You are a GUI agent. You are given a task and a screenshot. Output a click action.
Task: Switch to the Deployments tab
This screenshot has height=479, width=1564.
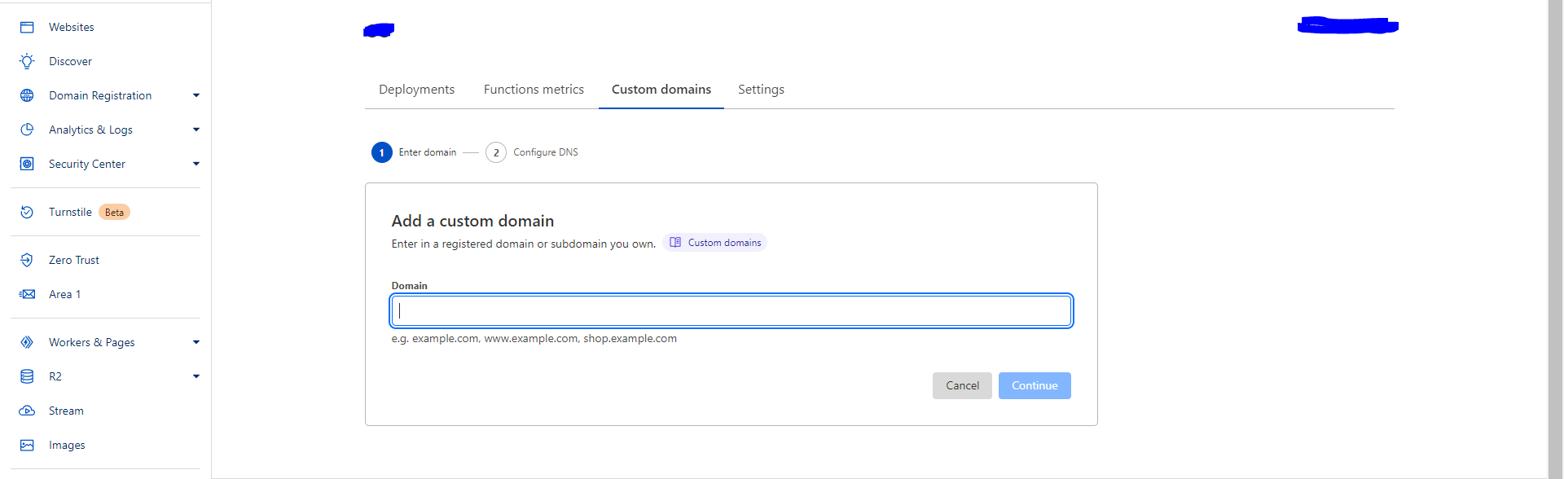click(x=416, y=90)
